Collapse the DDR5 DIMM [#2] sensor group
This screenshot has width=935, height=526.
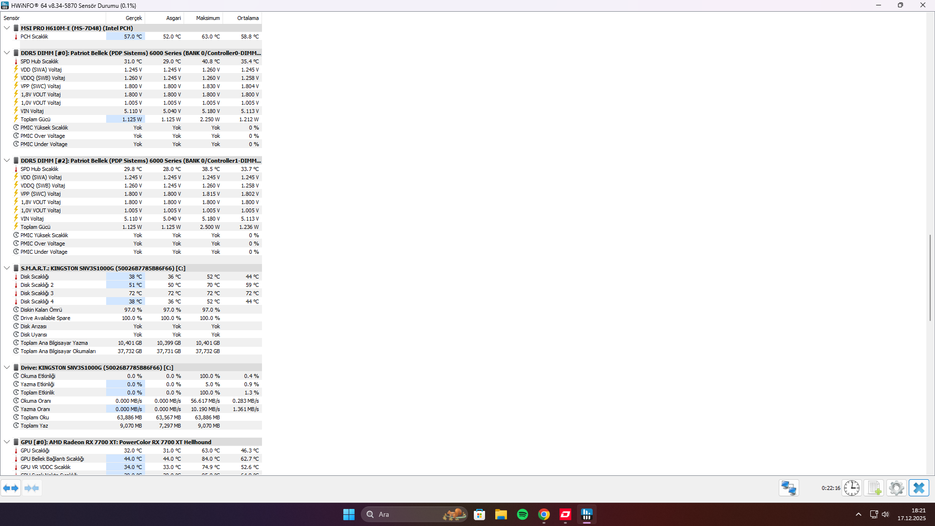(x=7, y=161)
